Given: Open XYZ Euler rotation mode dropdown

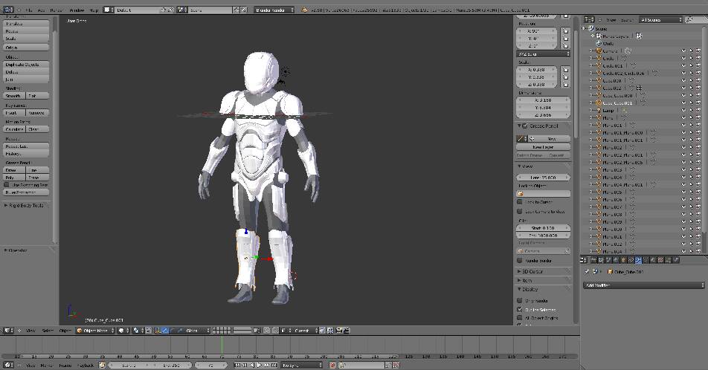Looking at the screenshot, I should (543, 53).
